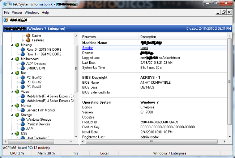Click the Storage category icon
Image resolution: width=235 pixels, height=158 pixels.
(x=17, y=115)
